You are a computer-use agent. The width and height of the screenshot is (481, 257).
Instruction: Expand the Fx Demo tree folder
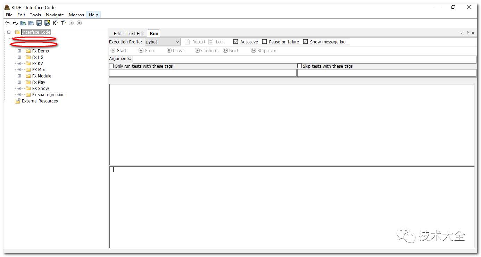click(x=19, y=51)
